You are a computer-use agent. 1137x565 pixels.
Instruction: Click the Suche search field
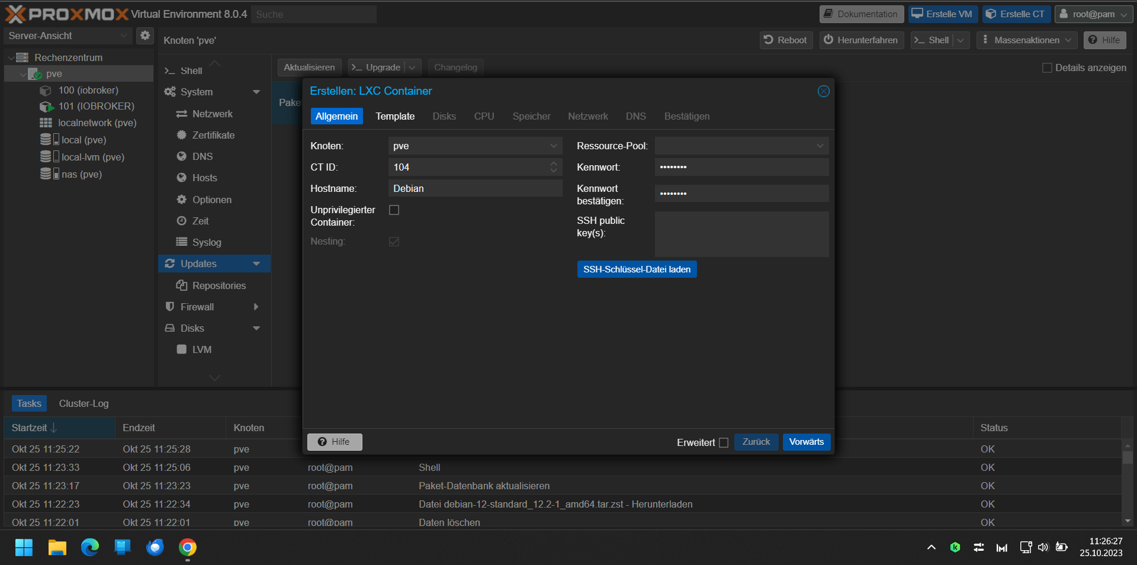pyautogui.click(x=314, y=14)
